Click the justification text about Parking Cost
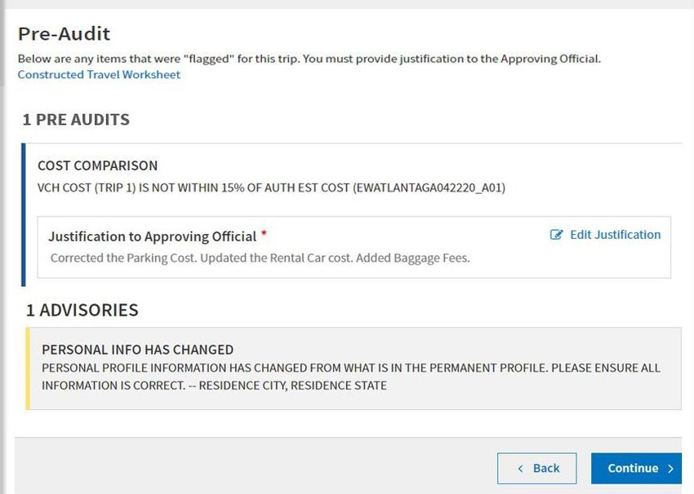This screenshot has height=494, width=694. pyautogui.click(x=260, y=258)
